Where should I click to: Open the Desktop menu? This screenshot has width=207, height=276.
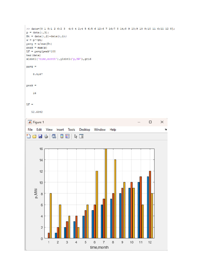point(85,130)
